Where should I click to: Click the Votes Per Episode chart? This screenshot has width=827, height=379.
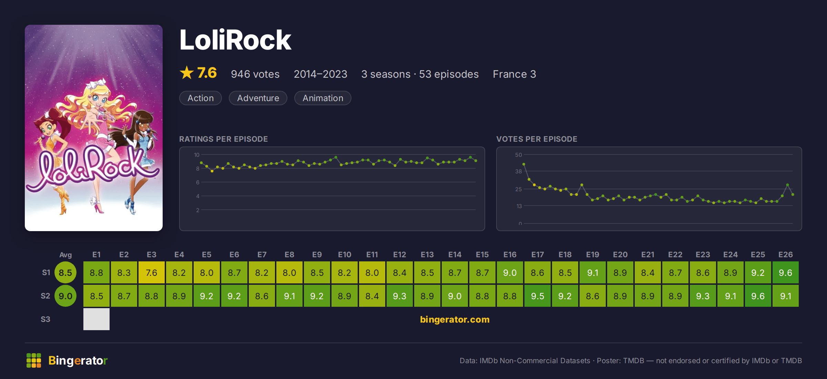(649, 189)
